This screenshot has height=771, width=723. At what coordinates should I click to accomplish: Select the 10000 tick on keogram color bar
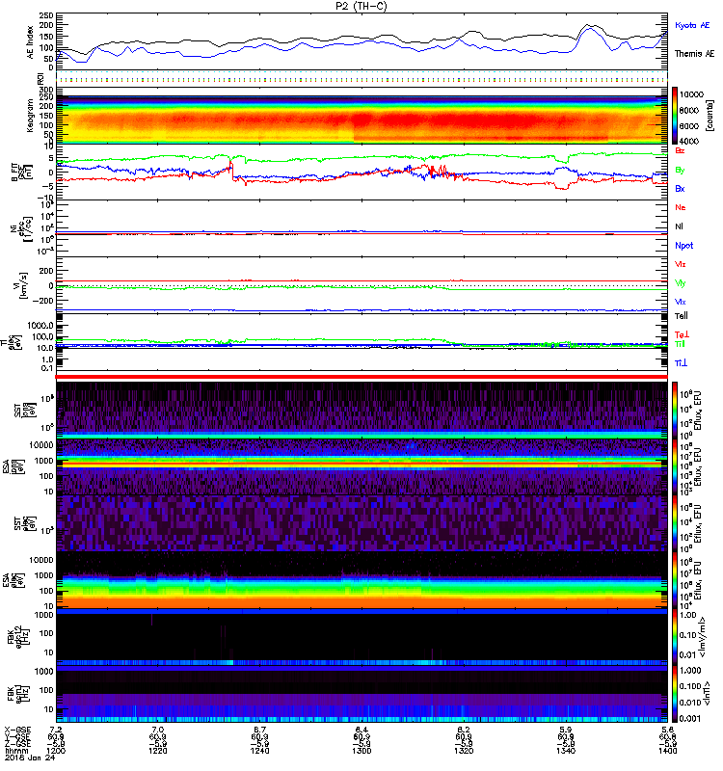click(691, 94)
